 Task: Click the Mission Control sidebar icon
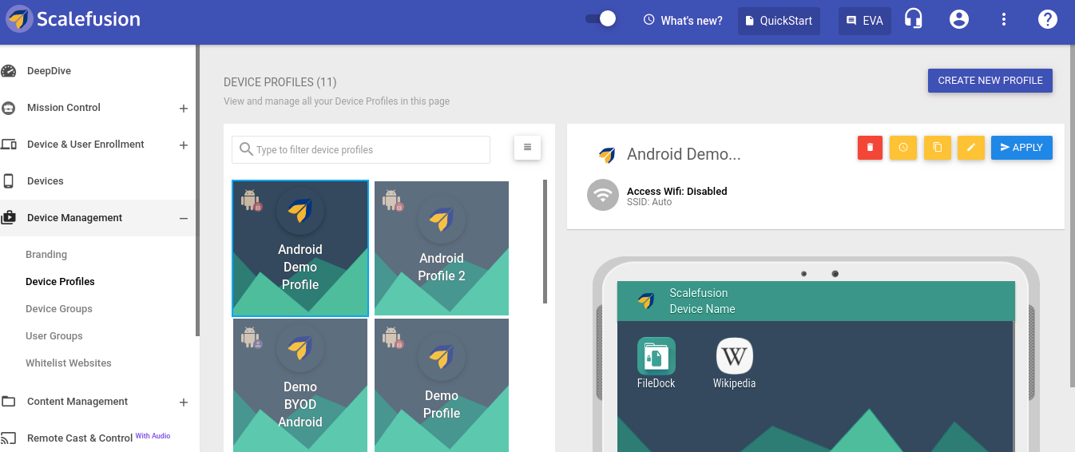point(9,108)
